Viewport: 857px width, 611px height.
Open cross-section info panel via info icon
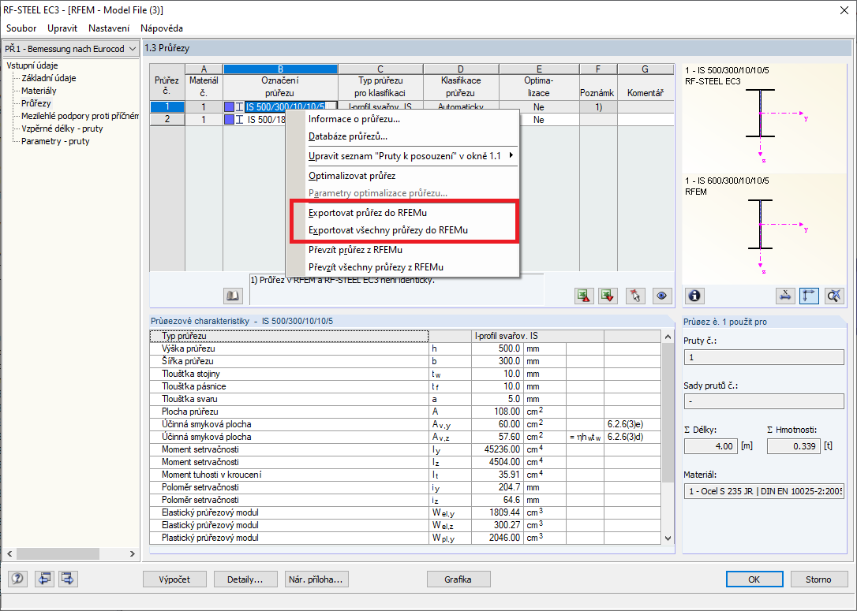tap(694, 296)
